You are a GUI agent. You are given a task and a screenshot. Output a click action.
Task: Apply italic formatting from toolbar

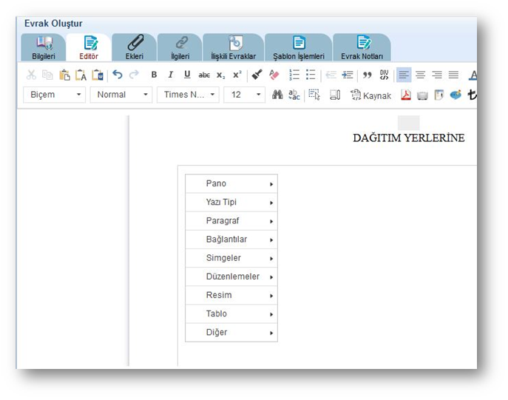(170, 75)
